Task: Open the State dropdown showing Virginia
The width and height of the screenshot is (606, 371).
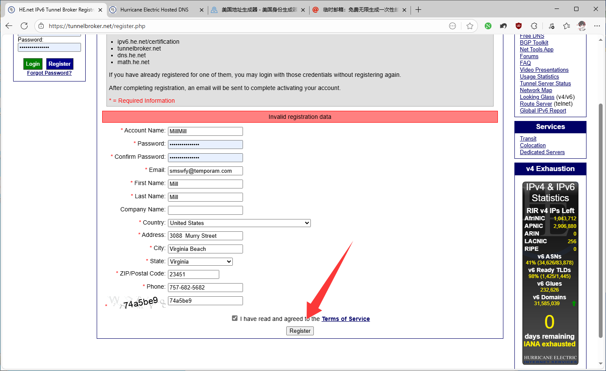Action: 200,262
